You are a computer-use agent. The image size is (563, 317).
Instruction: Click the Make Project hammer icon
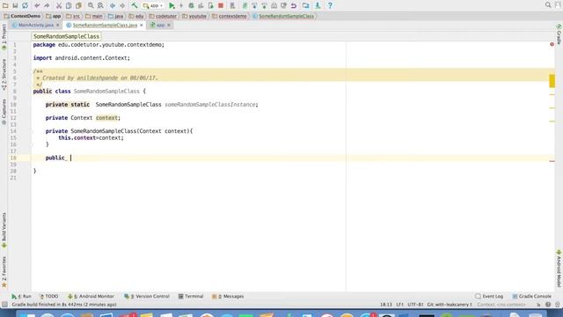coord(135,5)
